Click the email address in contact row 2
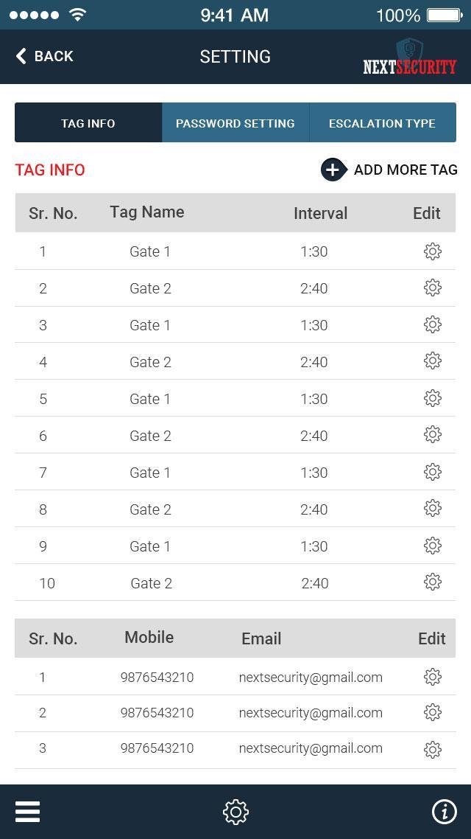Image resolution: width=471 pixels, height=839 pixels. pos(311,713)
